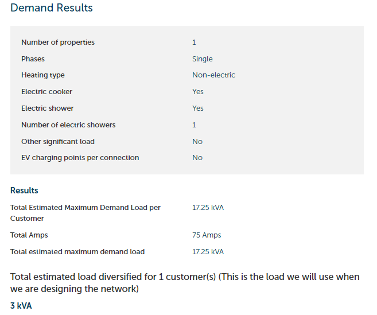The width and height of the screenshot is (377, 315).
Task: Select the No value for EV charging points
Action: coord(197,158)
